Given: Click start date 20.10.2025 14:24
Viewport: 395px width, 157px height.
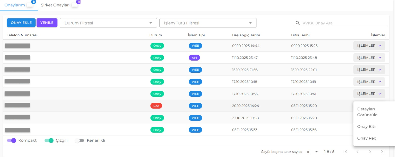Looking at the screenshot, I should click(245, 106).
